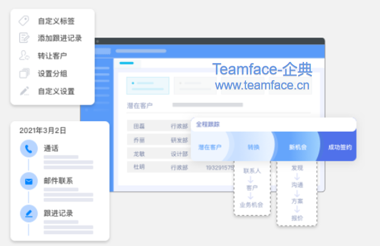Click the 田磊 row name
Screen dimensions: 380x246
pos(139,126)
